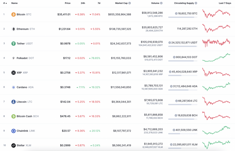Open Polkadot's last 7 days sparkline chart
The height and width of the screenshot is (151, 235).
(216, 58)
